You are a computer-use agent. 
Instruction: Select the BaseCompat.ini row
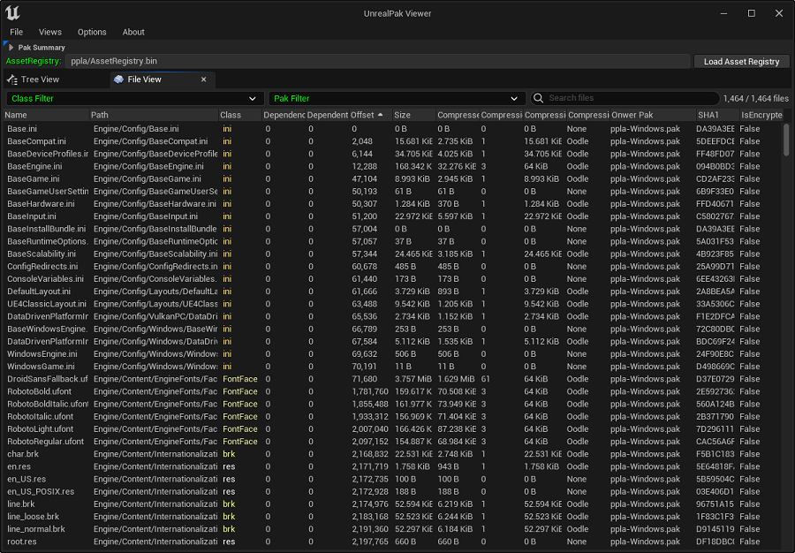393,141
